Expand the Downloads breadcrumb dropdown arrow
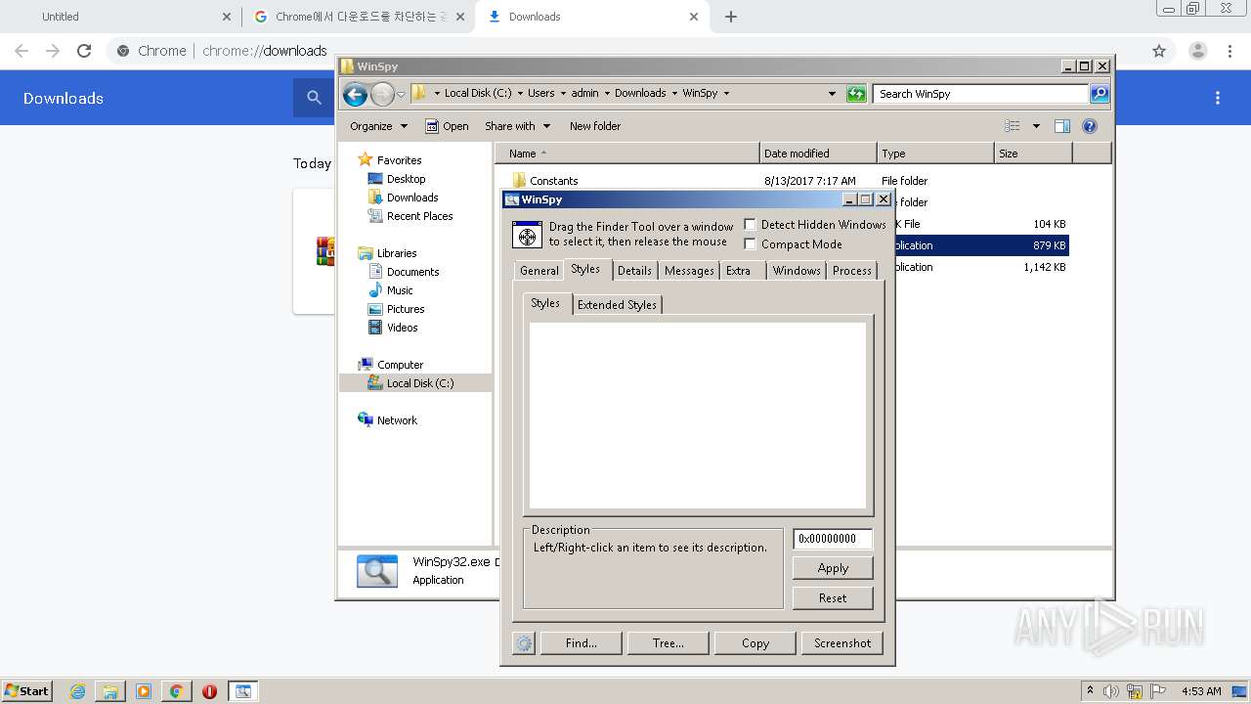Screen dimensions: 1251x704 [x=674, y=94]
